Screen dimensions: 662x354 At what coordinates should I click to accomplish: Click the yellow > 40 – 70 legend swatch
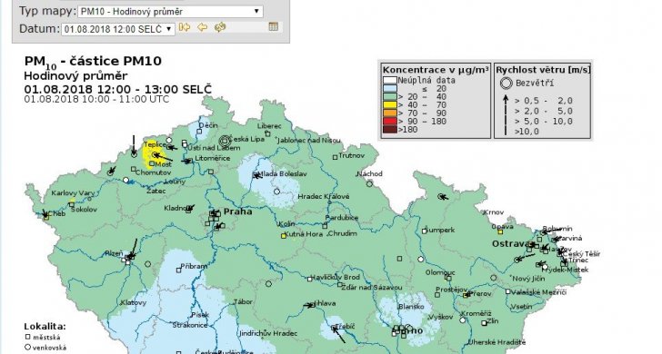pos(390,105)
